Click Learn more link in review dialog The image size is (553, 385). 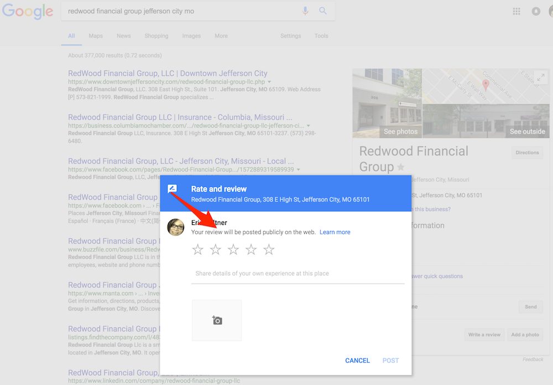(335, 232)
